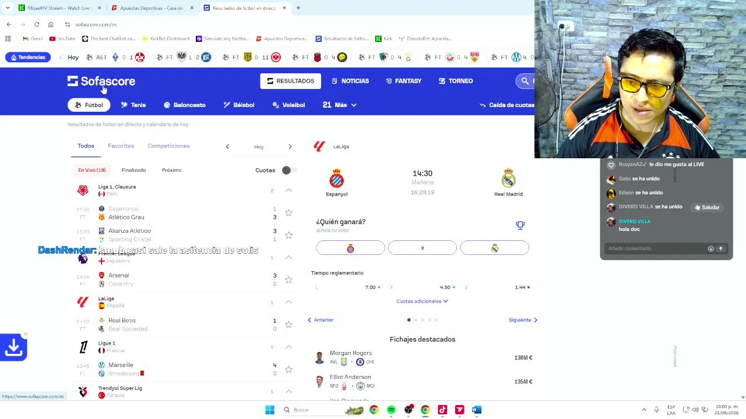Show hidden system tray icons
Image resolution: width=746 pixels, height=419 pixels.
point(644,410)
